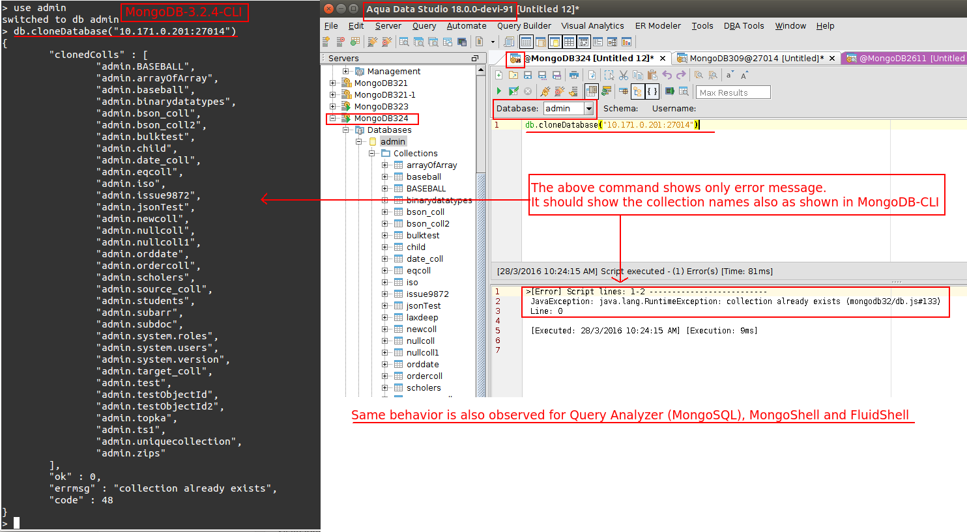Paste text with the clipboard Paste icon
967x532 pixels.
point(652,75)
